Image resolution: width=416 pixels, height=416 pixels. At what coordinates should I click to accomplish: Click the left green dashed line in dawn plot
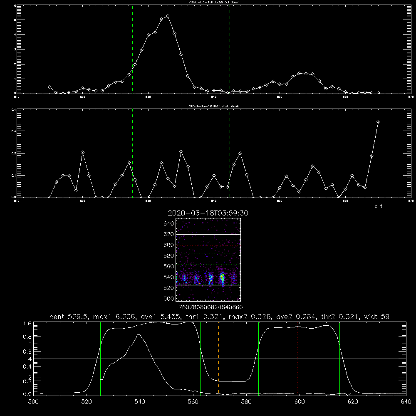(x=132, y=49)
